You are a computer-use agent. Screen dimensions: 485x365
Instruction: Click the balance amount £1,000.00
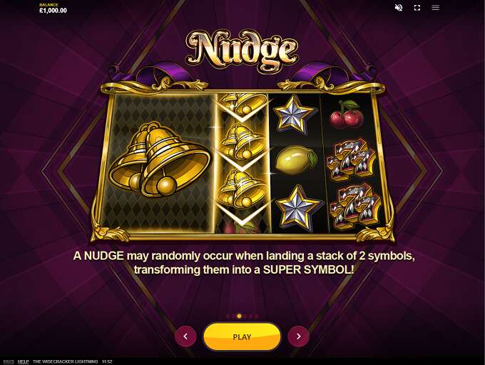tap(53, 10)
